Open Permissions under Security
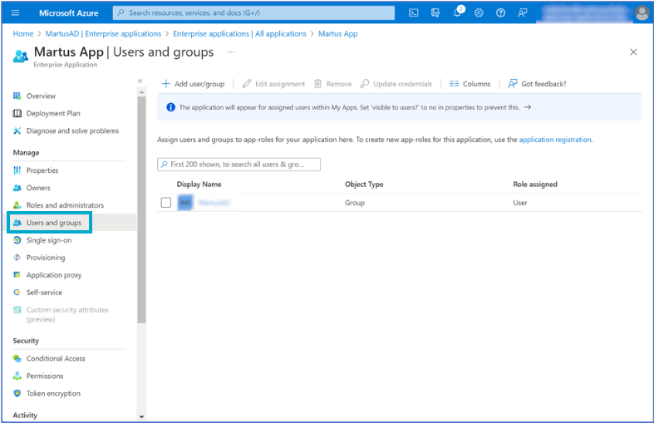 (x=45, y=376)
